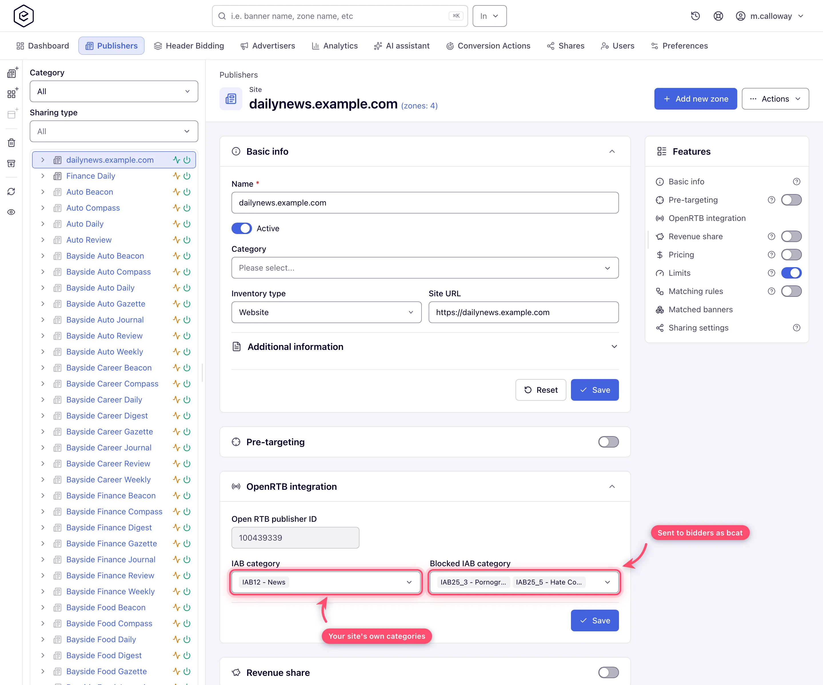Open the Sharing type filter dropdown
Screen dimensions: 823x685
click(x=114, y=132)
